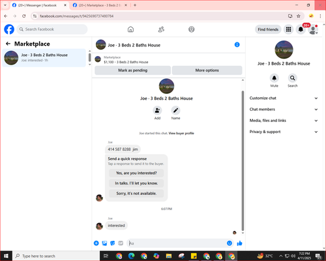Bookmark this page with the star icon
326x261 pixels.
[299, 16]
